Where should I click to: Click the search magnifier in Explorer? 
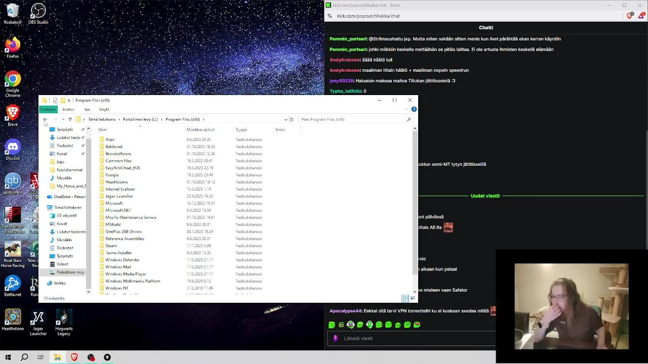pos(409,119)
